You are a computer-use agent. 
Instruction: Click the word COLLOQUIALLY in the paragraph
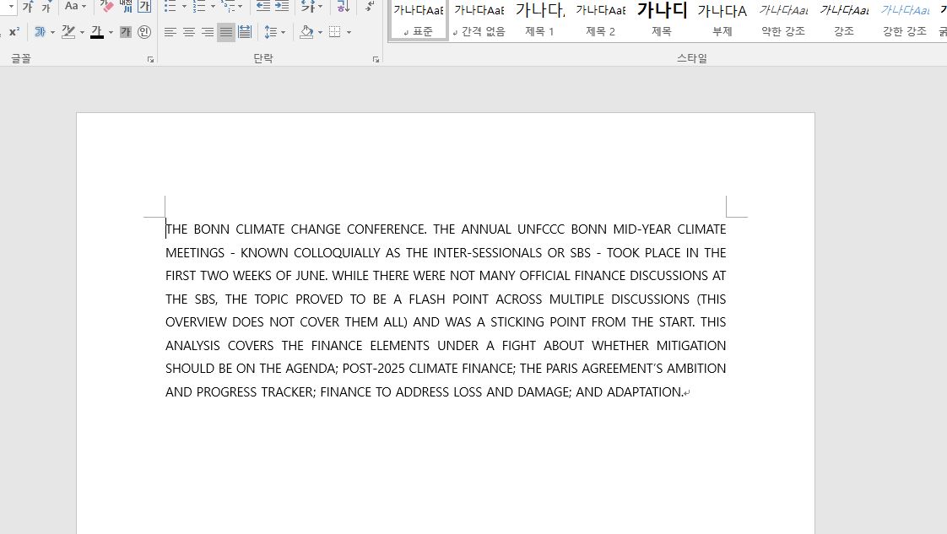337,253
